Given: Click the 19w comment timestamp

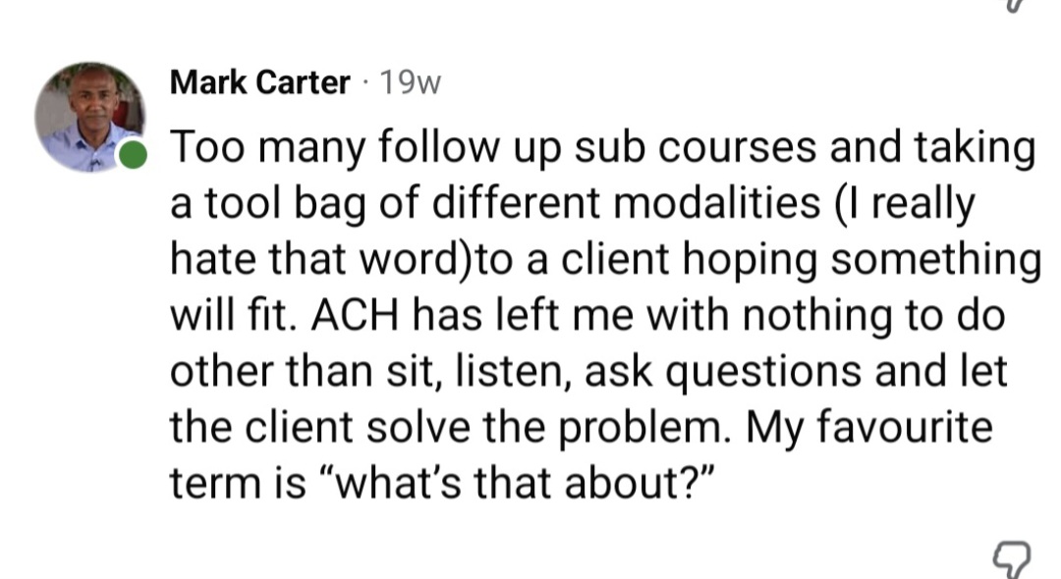Looking at the screenshot, I should [410, 83].
